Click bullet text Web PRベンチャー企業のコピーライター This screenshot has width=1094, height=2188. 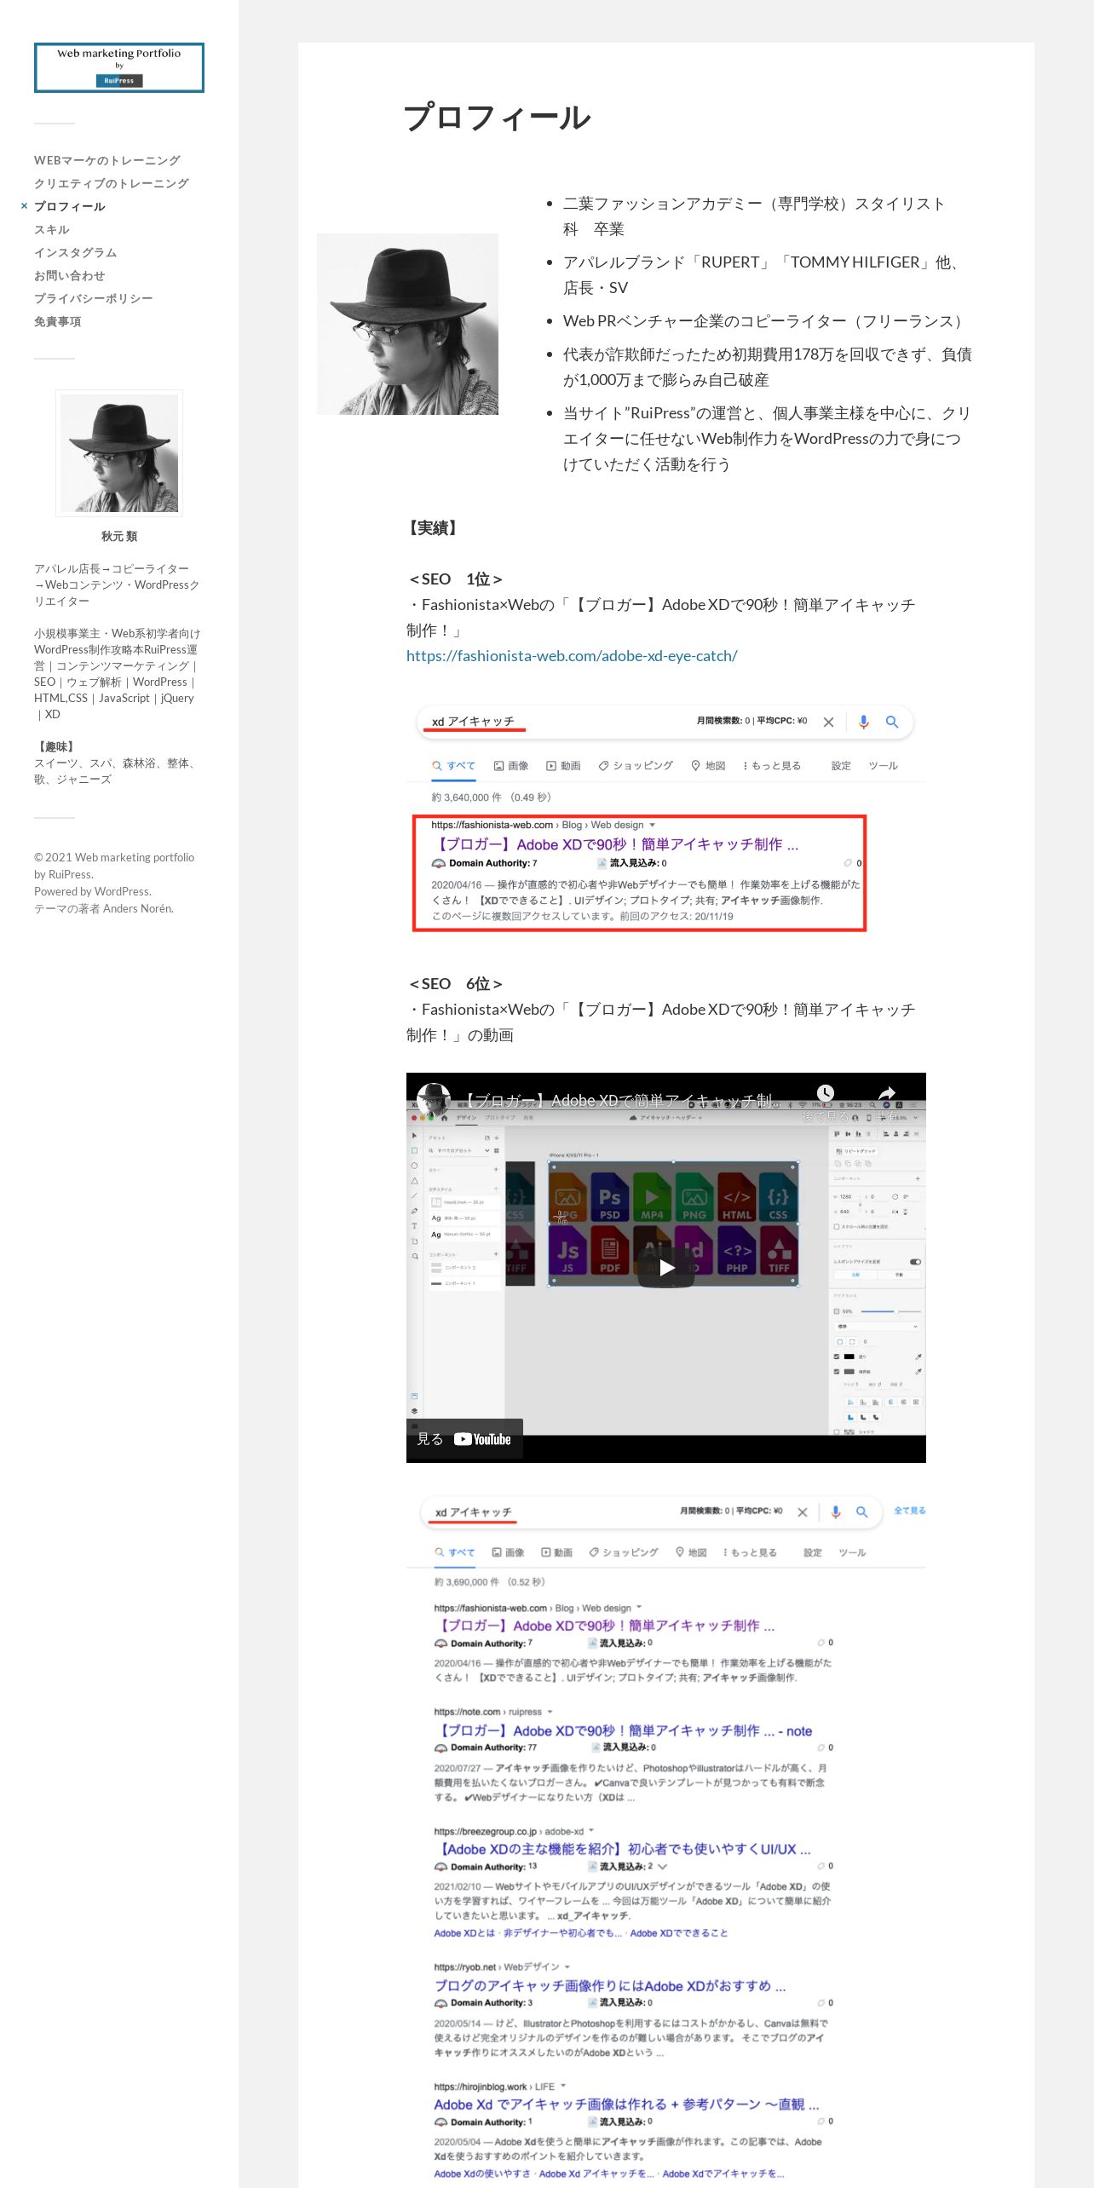764,321
